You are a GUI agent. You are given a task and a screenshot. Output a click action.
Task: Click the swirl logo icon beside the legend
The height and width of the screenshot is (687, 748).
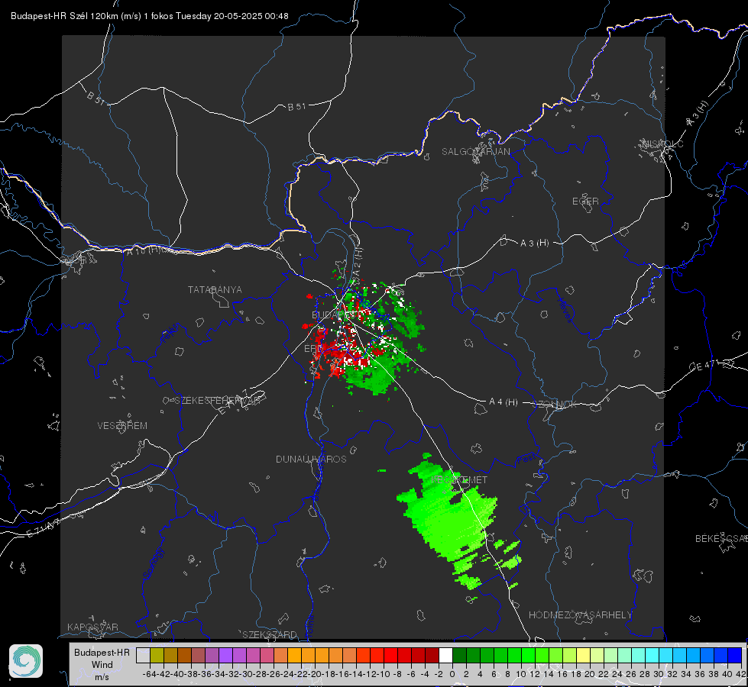[x=26, y=661]
